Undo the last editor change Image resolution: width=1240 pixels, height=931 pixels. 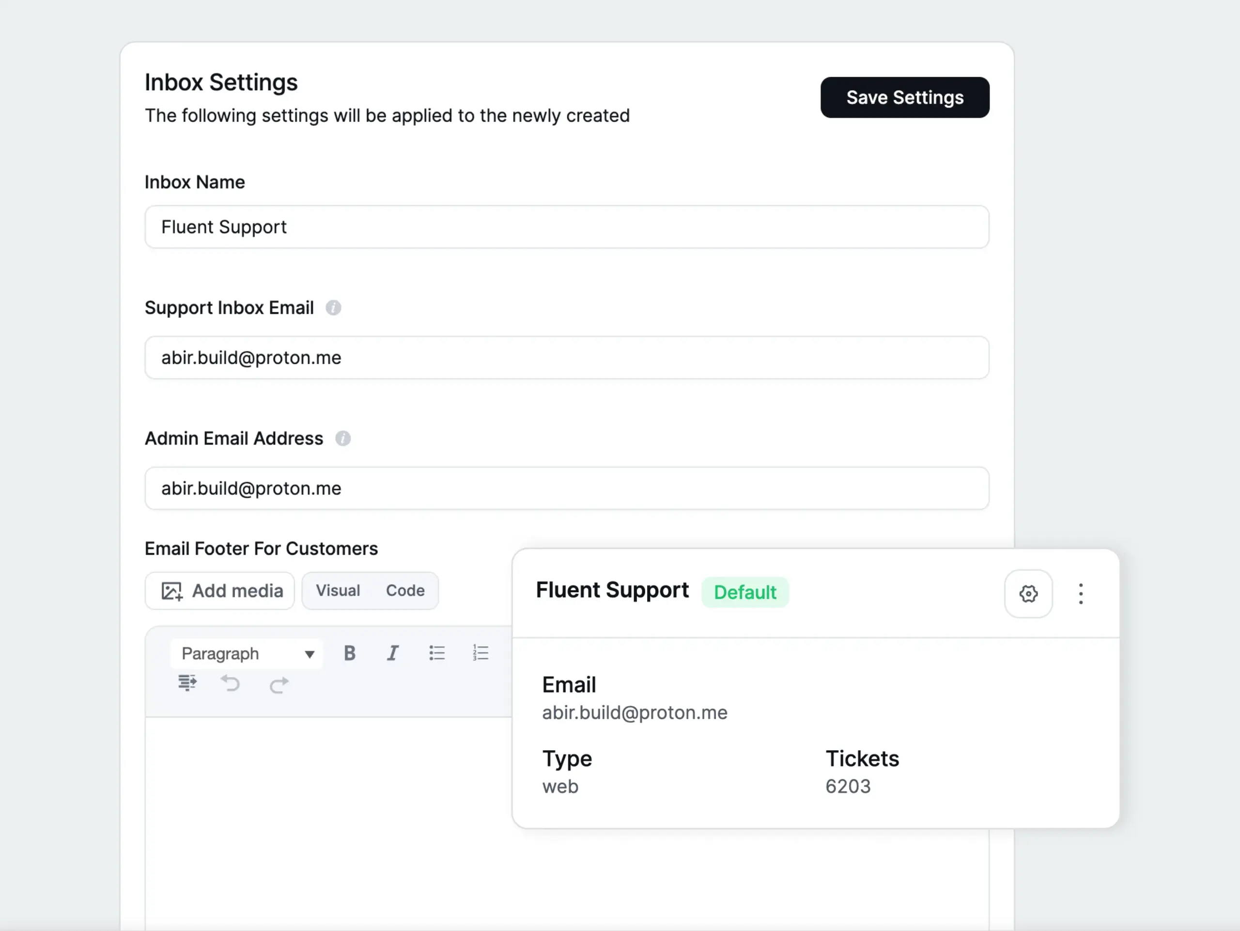(x=231, y=684)
